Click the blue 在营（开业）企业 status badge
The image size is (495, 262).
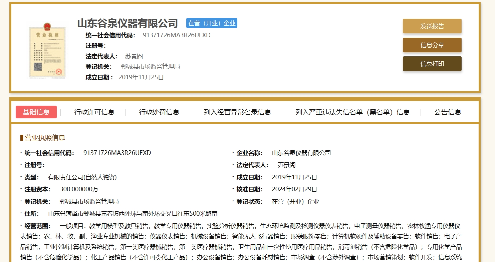212,23
